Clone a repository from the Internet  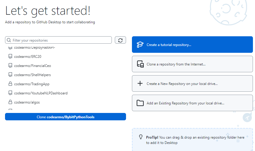pos(192,64)
